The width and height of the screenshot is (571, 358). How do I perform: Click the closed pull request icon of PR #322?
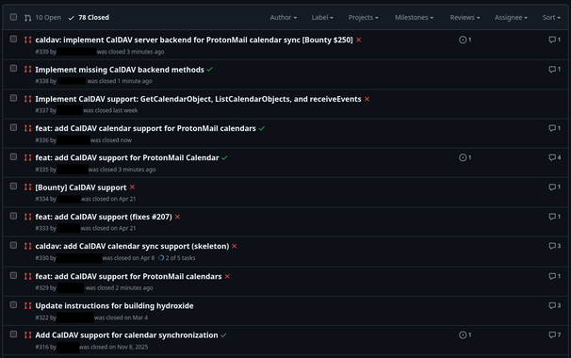click(27, 305)
